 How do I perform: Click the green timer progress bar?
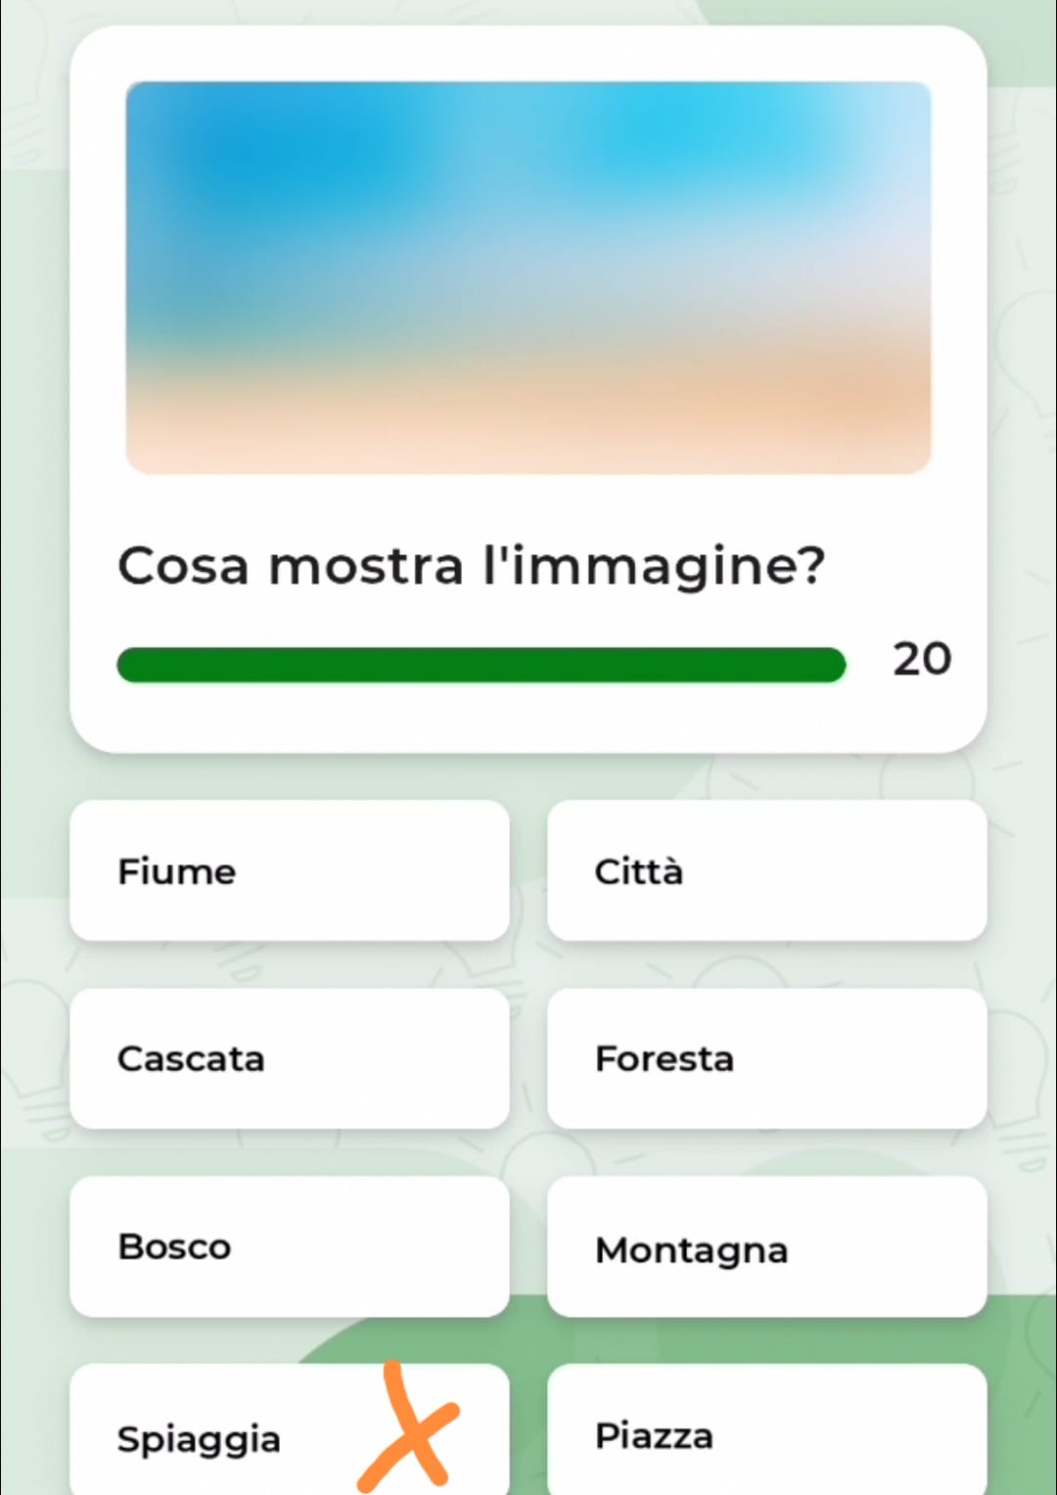pyautogui.click(x=481, y=665)
